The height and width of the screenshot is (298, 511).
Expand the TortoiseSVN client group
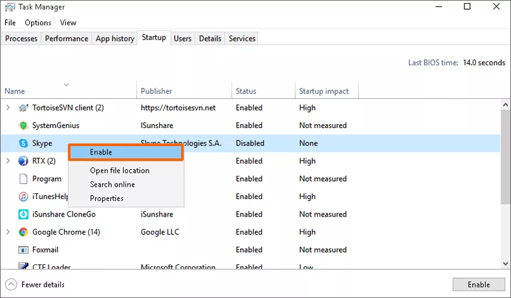point(8,107)
